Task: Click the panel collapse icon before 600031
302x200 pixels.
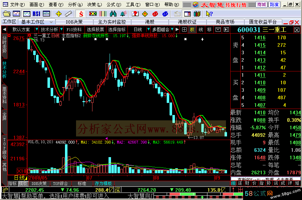Action: point(226,30)
